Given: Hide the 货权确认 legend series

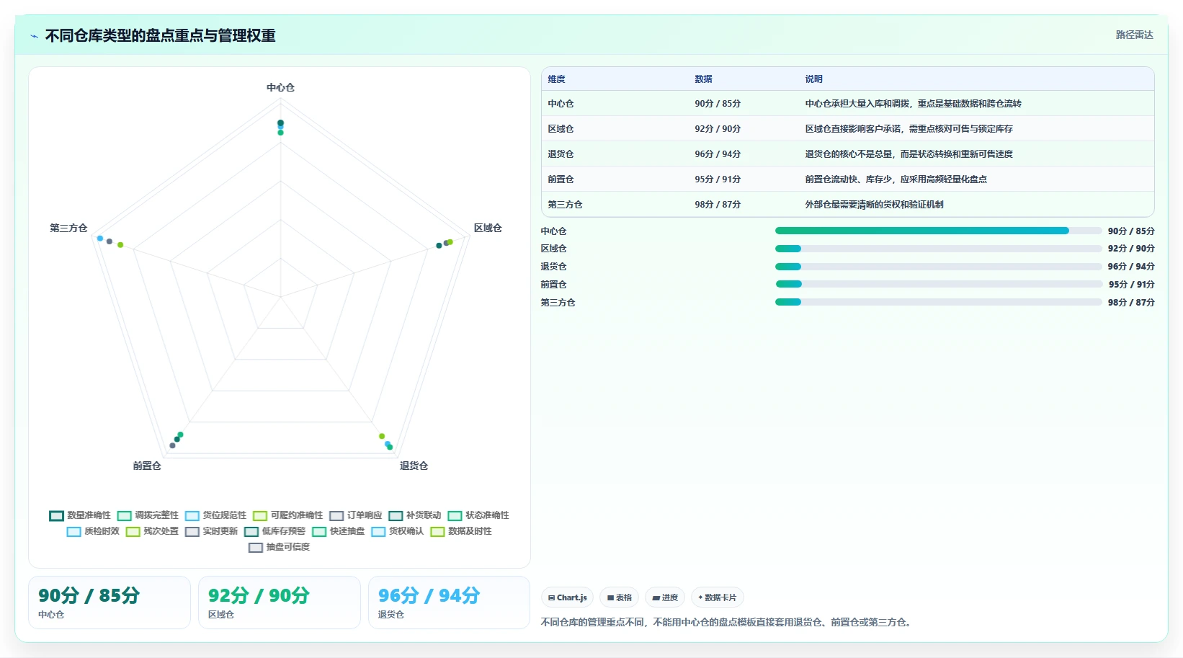Looking at the screenshot, I should point(398,531).
